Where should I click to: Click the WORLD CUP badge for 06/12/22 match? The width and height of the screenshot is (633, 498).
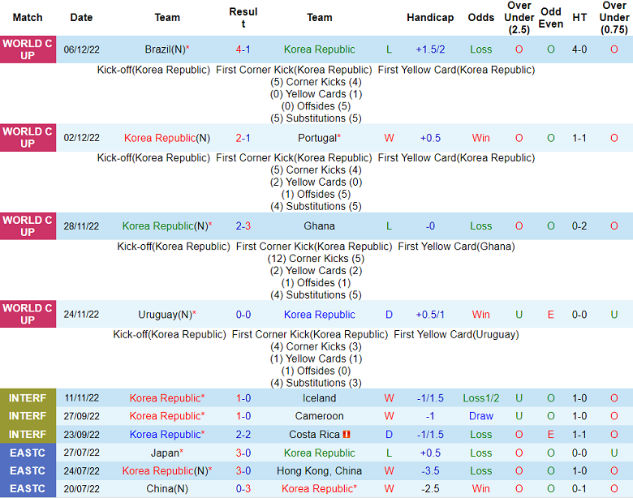28,49
